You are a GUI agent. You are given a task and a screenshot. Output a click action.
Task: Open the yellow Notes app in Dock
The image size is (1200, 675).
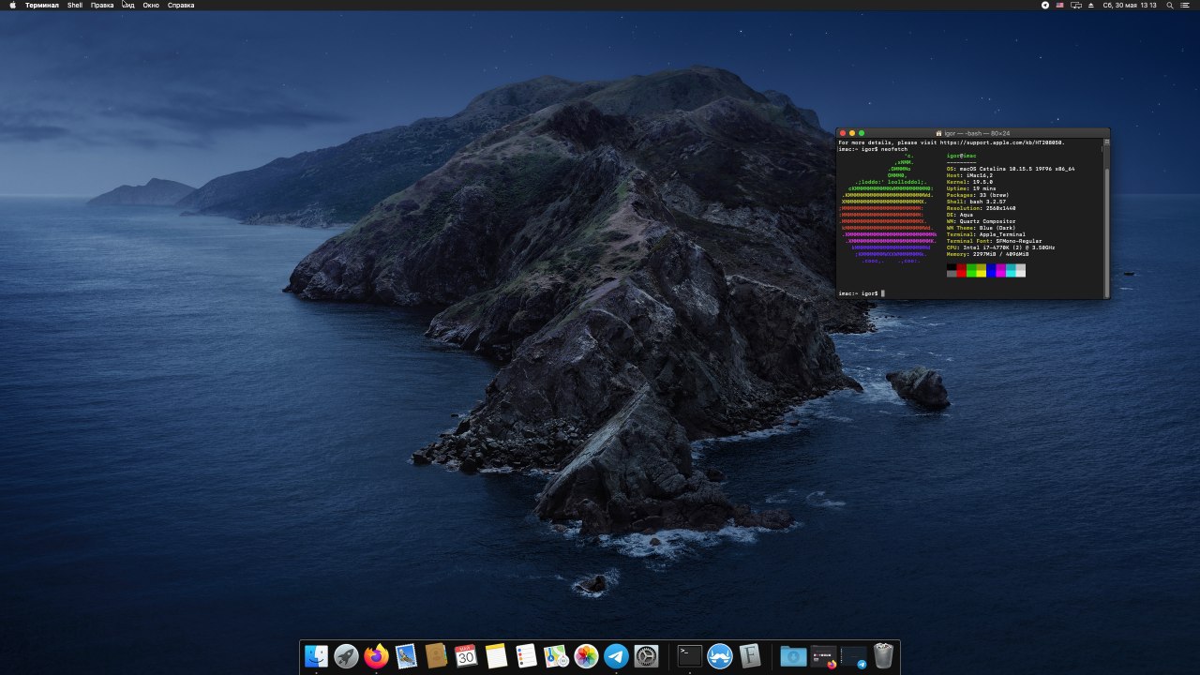496,656
